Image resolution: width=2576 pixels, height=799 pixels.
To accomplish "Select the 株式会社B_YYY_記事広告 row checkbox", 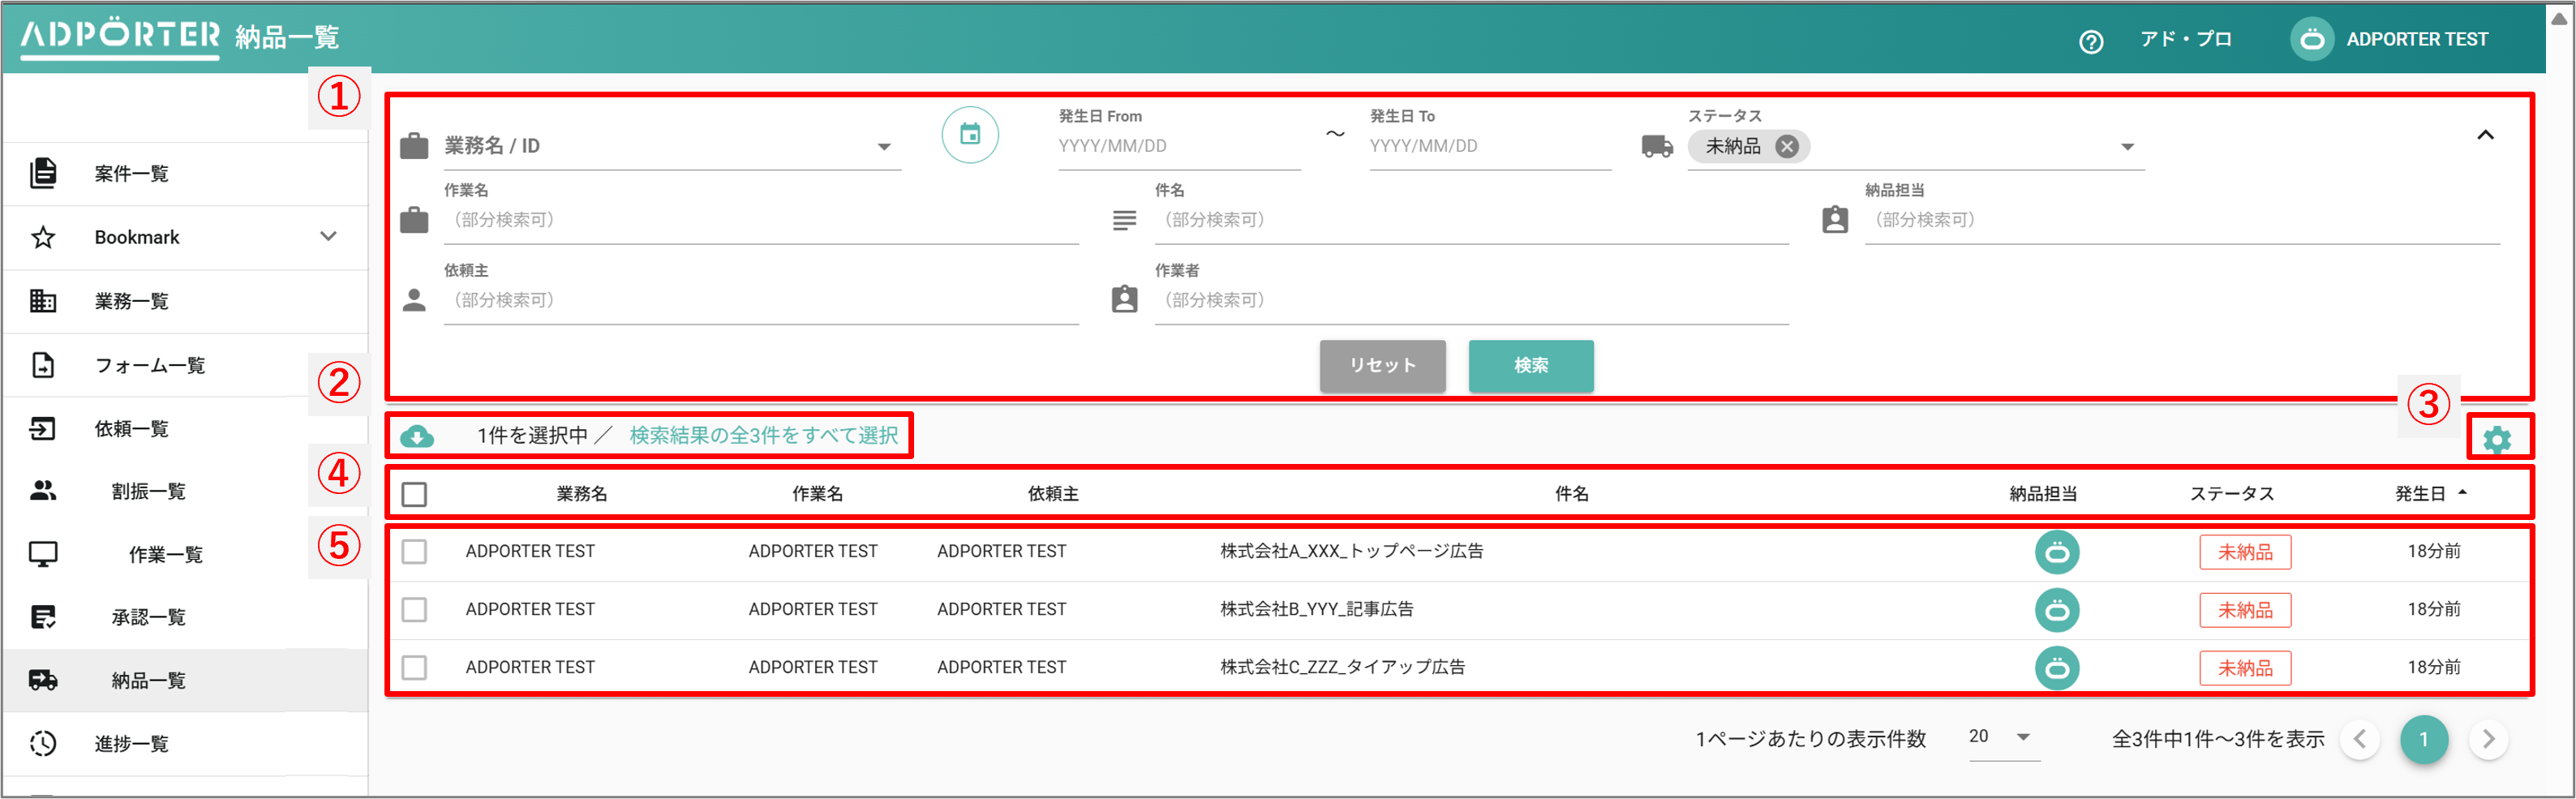I will click(414, 610).
